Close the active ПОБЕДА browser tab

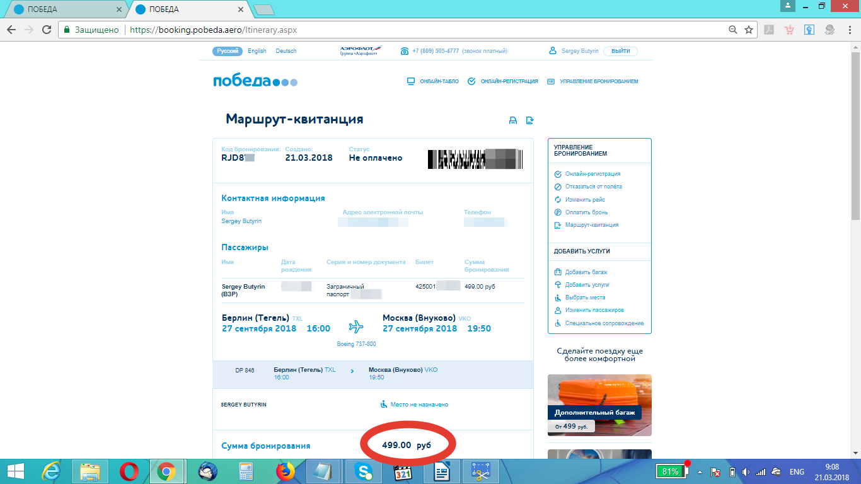click(240, 9)
